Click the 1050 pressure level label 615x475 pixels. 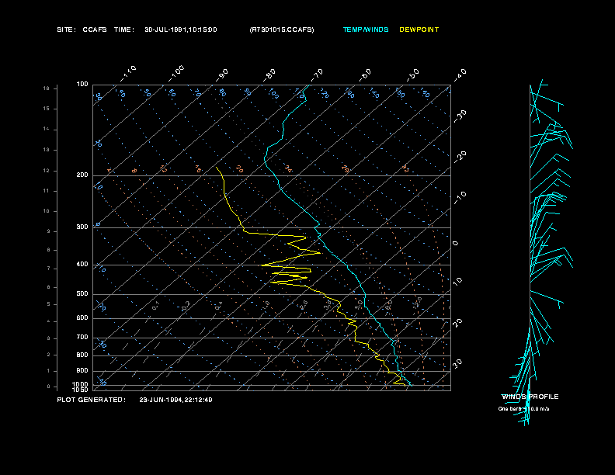[81, 390]
